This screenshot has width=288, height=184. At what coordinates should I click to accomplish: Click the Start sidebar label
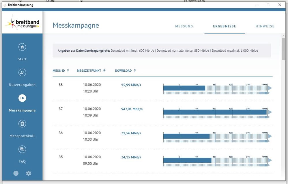pos(22,59)
